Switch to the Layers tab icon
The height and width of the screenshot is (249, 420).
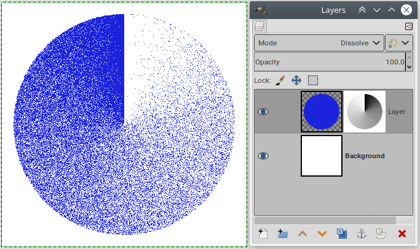[260, 26]
